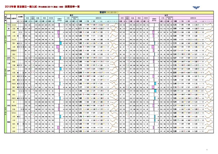This screenshot has height=154, width=218.
Task: Click the girls' bold ratio 2.00
Action: point(175,72)
